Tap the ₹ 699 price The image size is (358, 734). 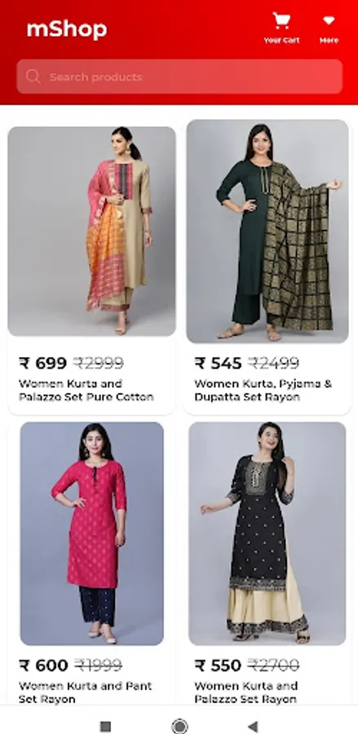click(42, 363)
